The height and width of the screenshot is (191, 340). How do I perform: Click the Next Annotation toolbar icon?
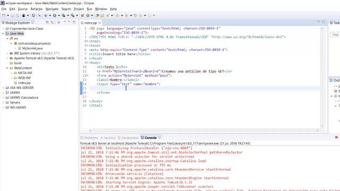tap(117, 15)
